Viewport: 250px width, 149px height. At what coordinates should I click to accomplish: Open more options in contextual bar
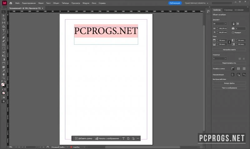tap(138, 138)
